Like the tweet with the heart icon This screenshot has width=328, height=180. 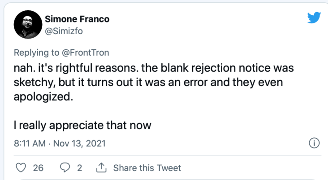click(21, 168)
